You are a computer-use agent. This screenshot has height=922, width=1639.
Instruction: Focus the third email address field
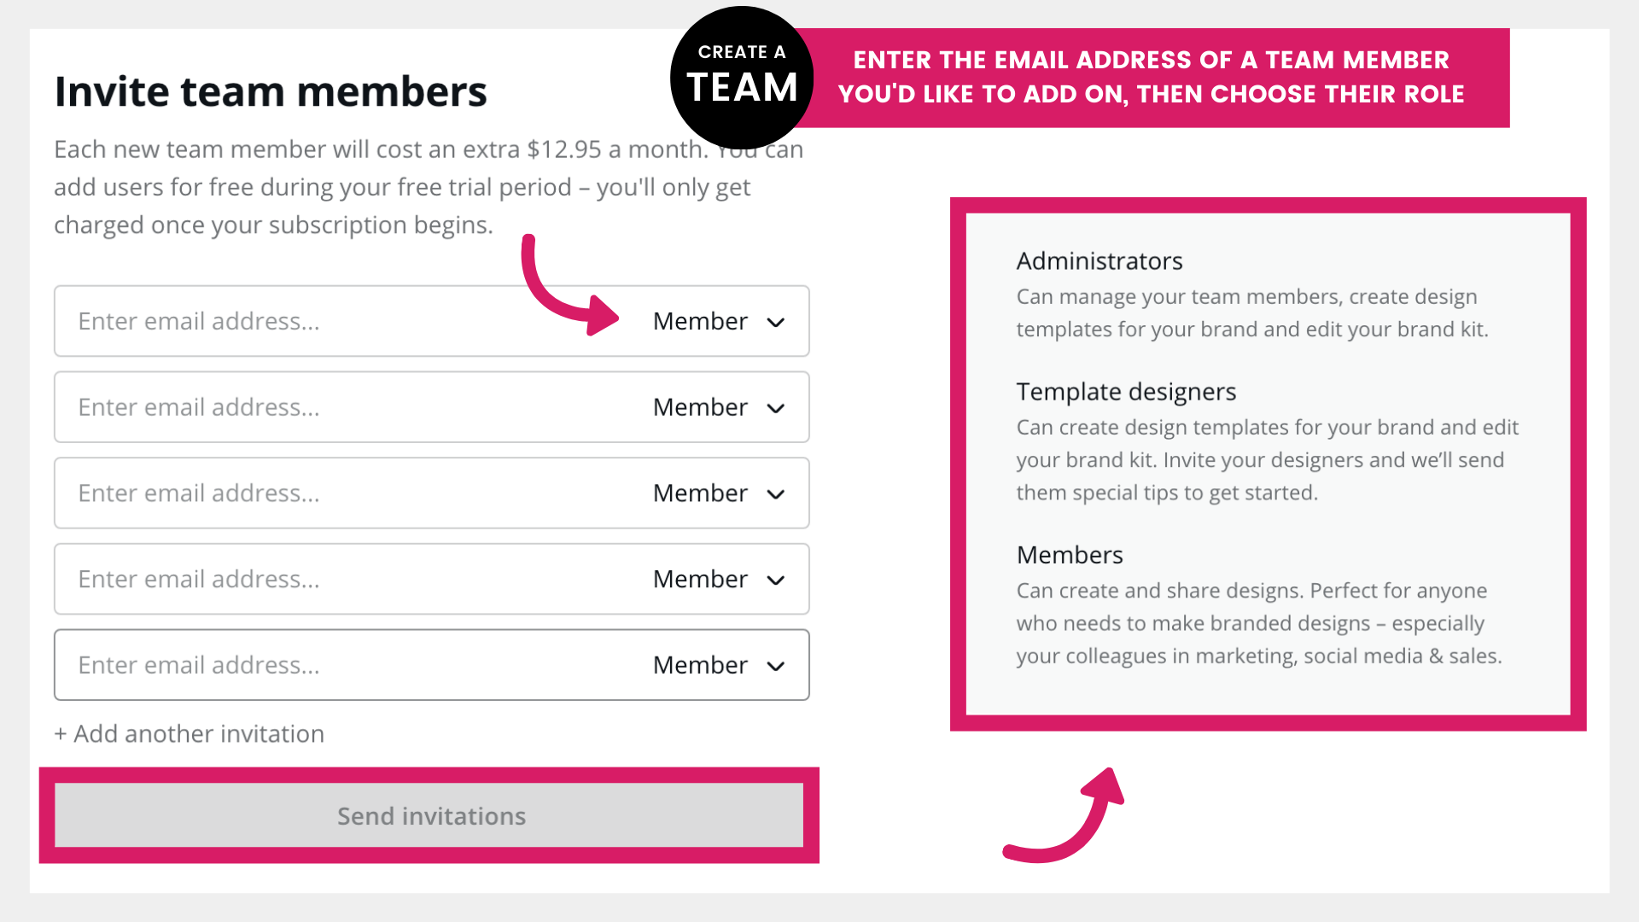(x=341, y=493)
